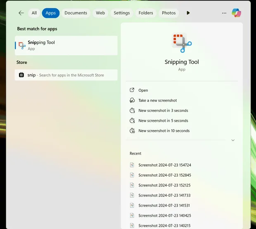Open the three-dot options menu
The height and width of the screenshot is (229, 256).
pos(224,13)
